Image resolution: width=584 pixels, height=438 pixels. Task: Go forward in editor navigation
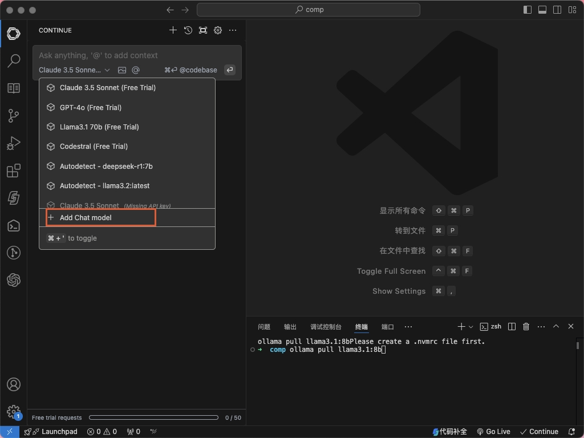point(185,10)
